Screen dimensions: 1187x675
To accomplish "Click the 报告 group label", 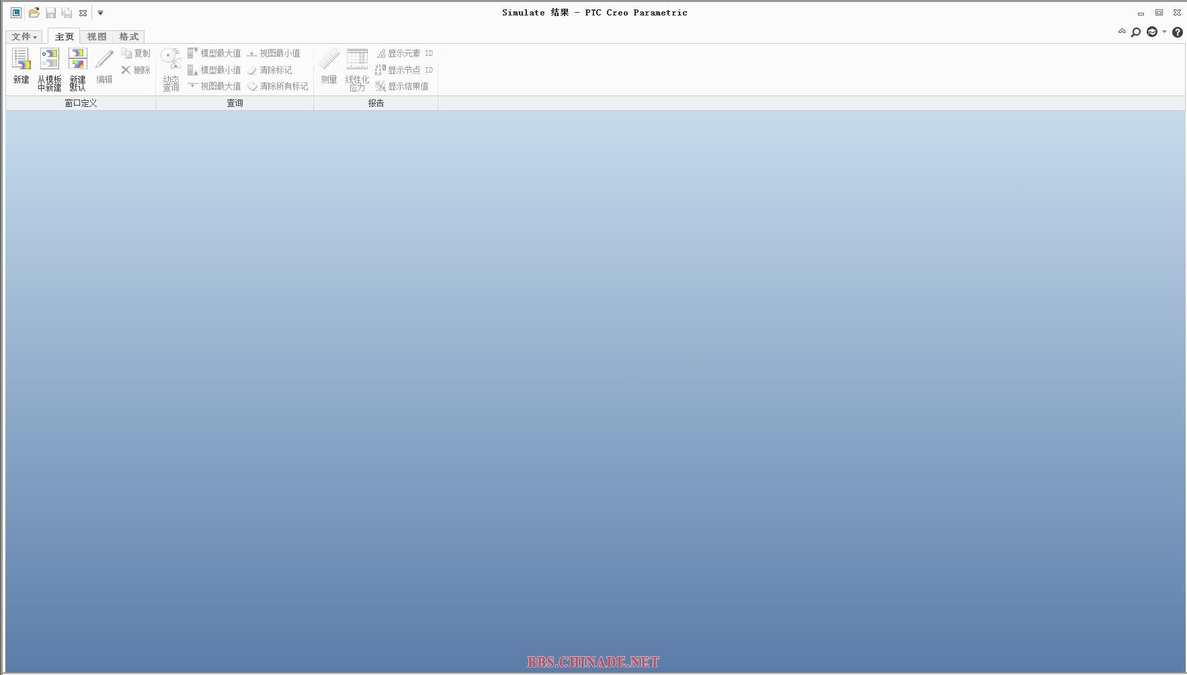I will coord(376,103).
